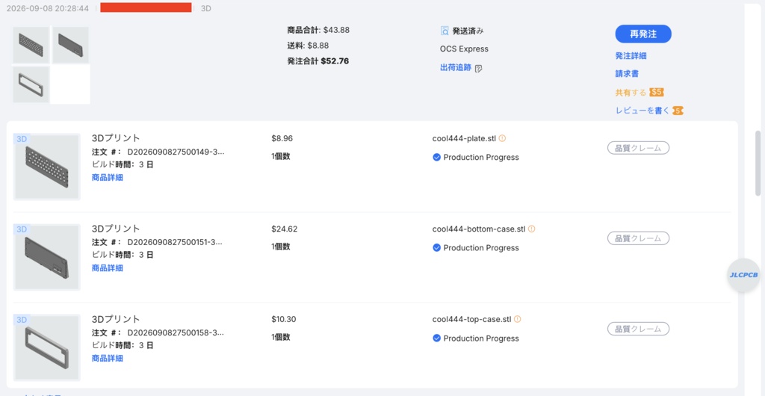Open 発注詳細 order details link
This screenshot has width=765, height=396.
coord(631,56)
